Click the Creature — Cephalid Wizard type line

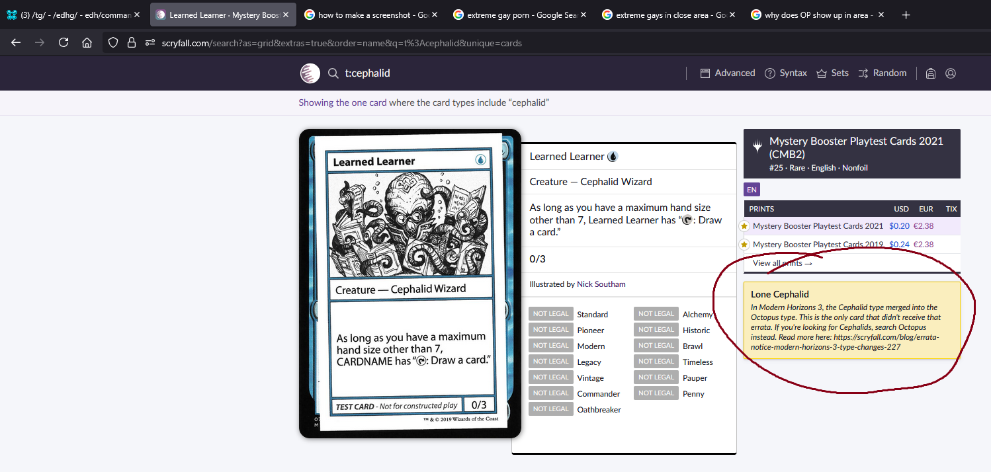[591, 182]
